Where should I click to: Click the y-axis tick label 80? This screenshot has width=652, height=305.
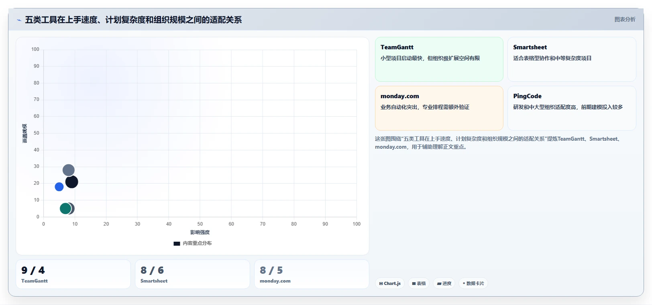[x=37, y=83]
